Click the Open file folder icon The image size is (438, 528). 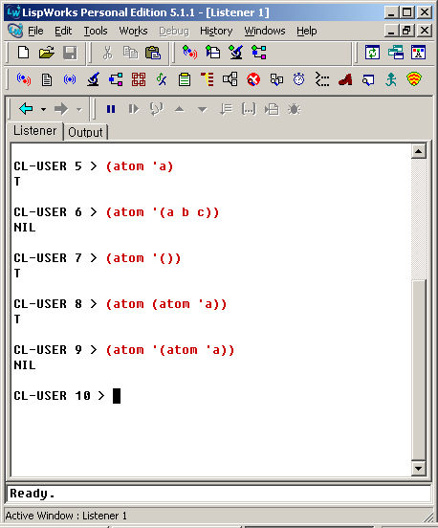(47, 53)
